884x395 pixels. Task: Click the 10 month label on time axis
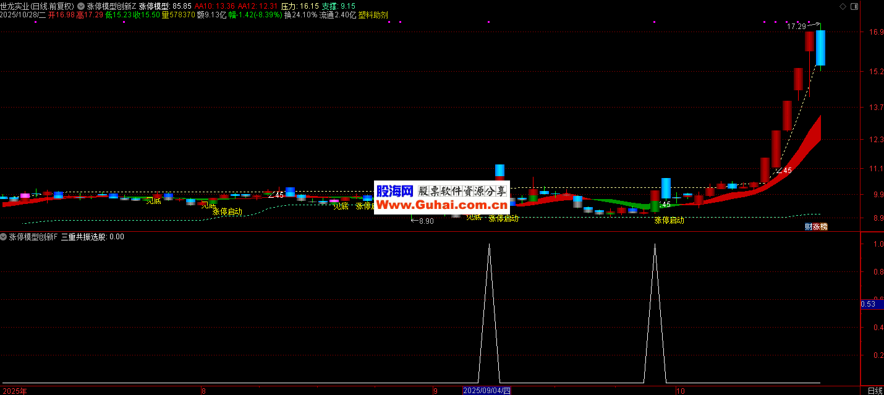click(680, 391)
